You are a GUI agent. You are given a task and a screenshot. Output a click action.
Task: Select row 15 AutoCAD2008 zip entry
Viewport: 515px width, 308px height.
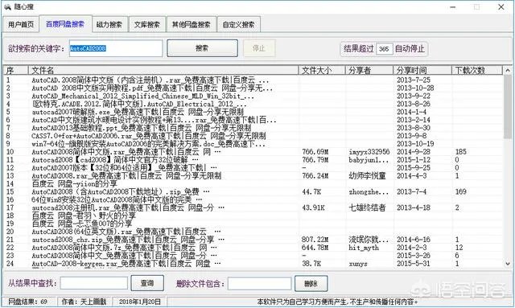tap(253, 191)
